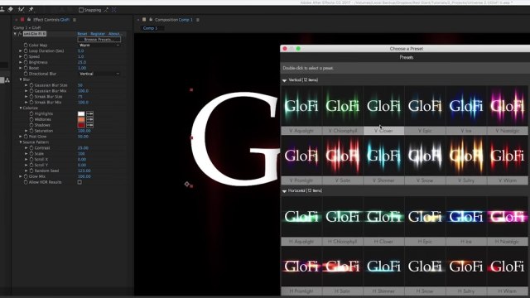The width and height of the screenshot is (530, 298).
Task: Enable the Snapping checkbox
Action: tap(81, 10)
